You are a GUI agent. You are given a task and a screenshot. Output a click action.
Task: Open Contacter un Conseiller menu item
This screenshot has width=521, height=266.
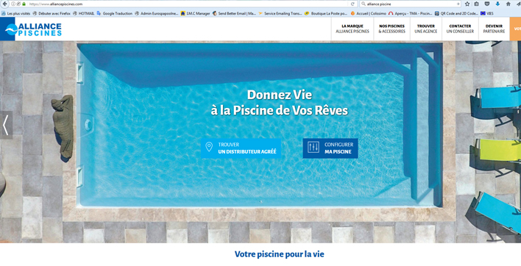point(460,29)
